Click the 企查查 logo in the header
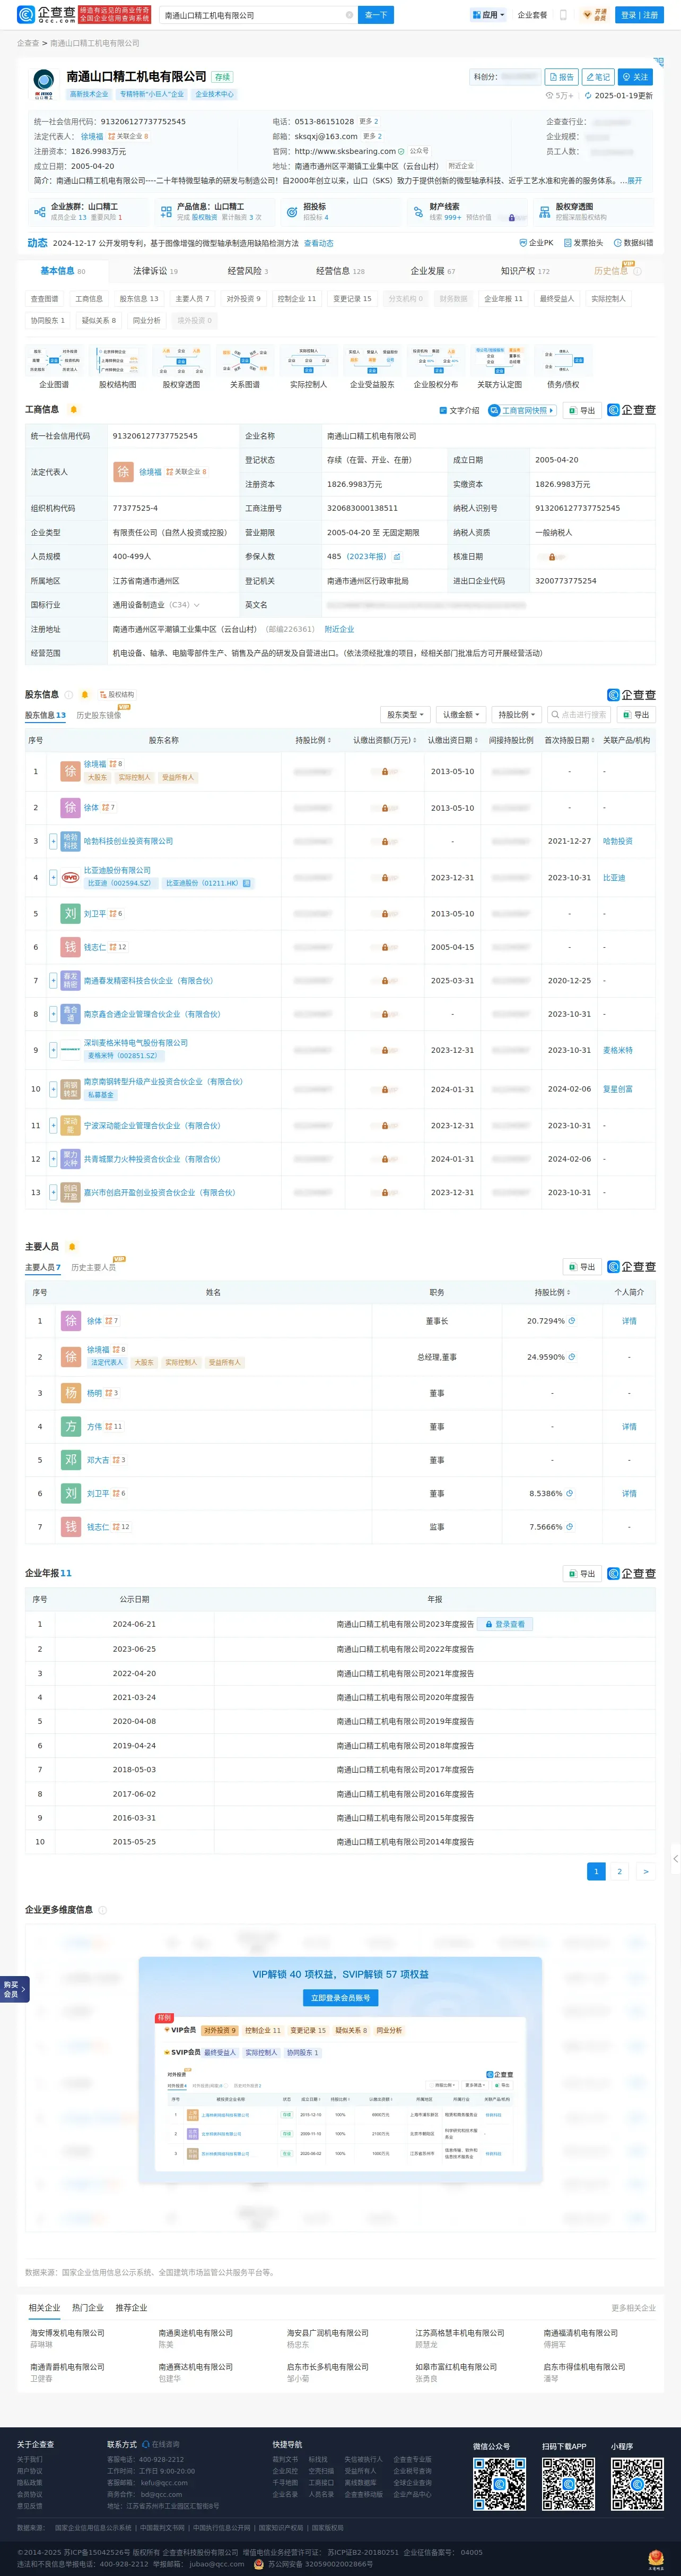Screen dimensions: 681x2576 click(x=46, y=15)
